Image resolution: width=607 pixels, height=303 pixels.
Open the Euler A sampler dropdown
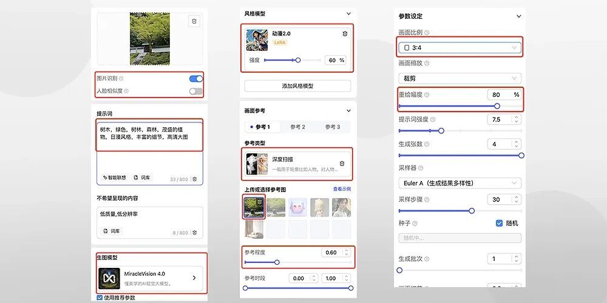(x=459, y=183)
